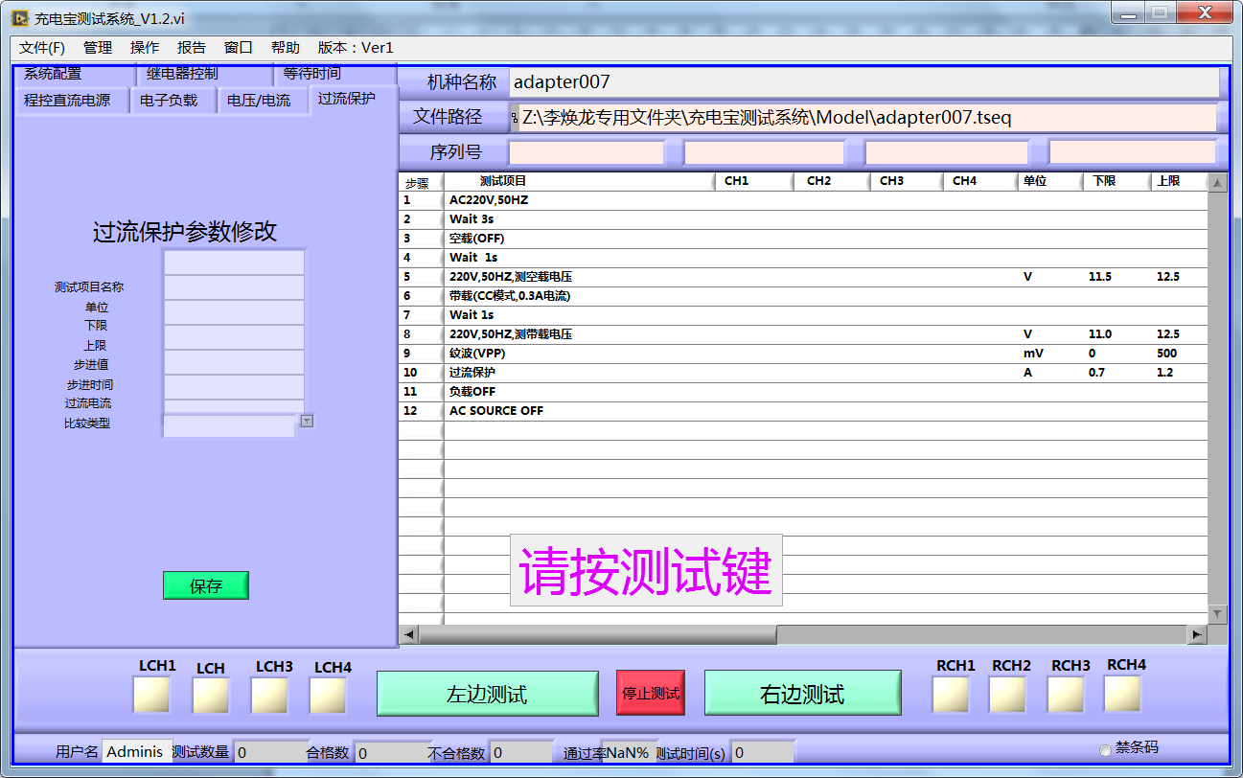Click the horizontal scrollbar left arrow
This screenshot has width=1243, height=778.
point(409,634)
